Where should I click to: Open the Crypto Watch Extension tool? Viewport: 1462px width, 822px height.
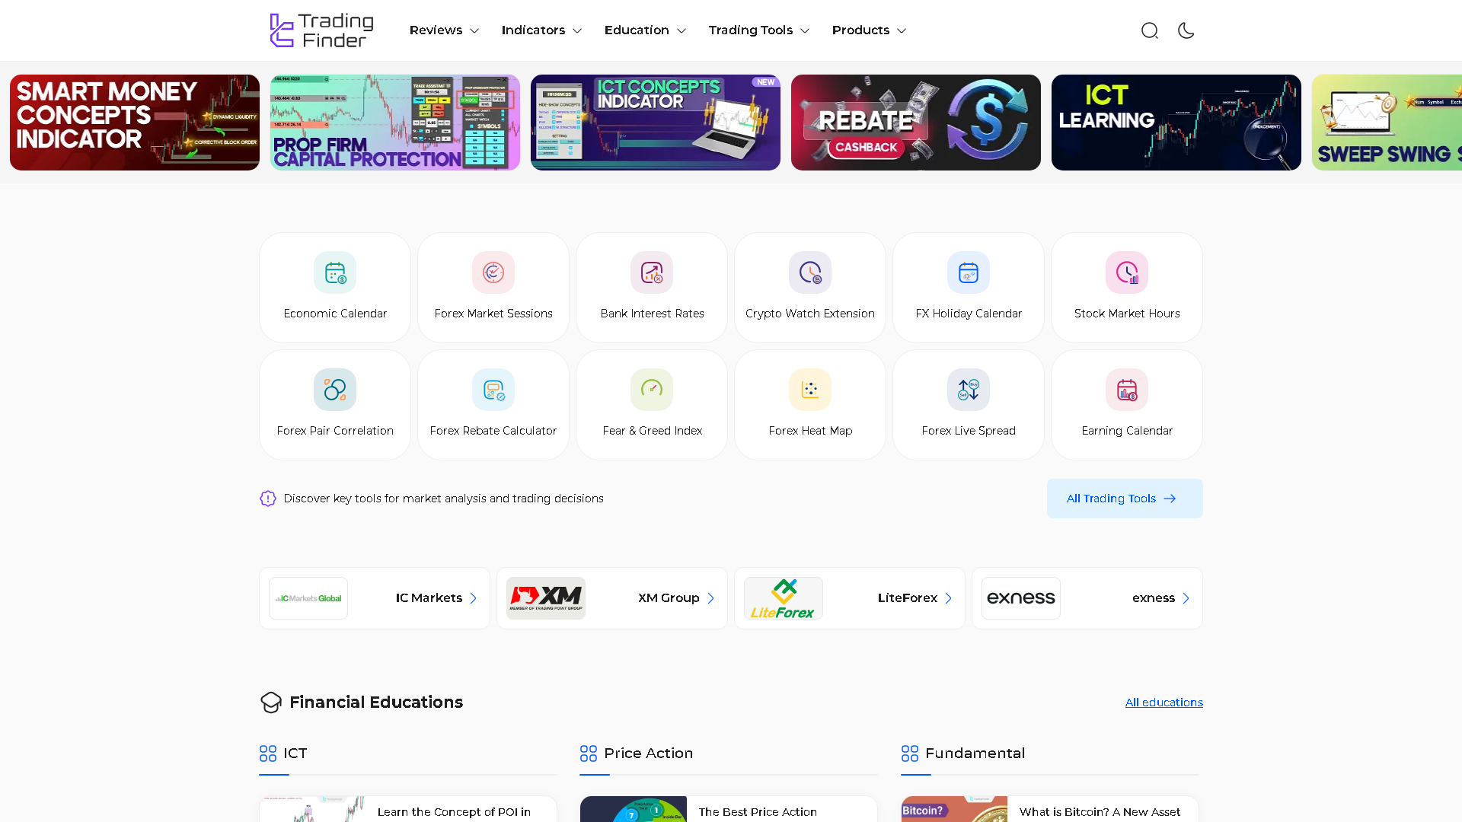pos(809,287)
